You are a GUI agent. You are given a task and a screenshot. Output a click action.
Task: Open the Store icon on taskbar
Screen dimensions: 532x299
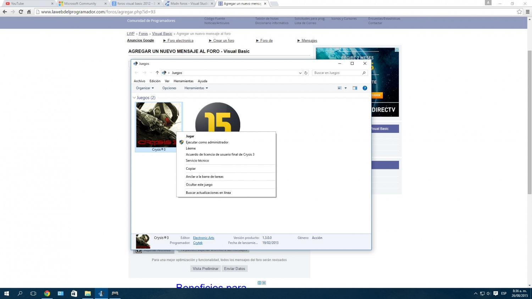(x=74, y=293)
